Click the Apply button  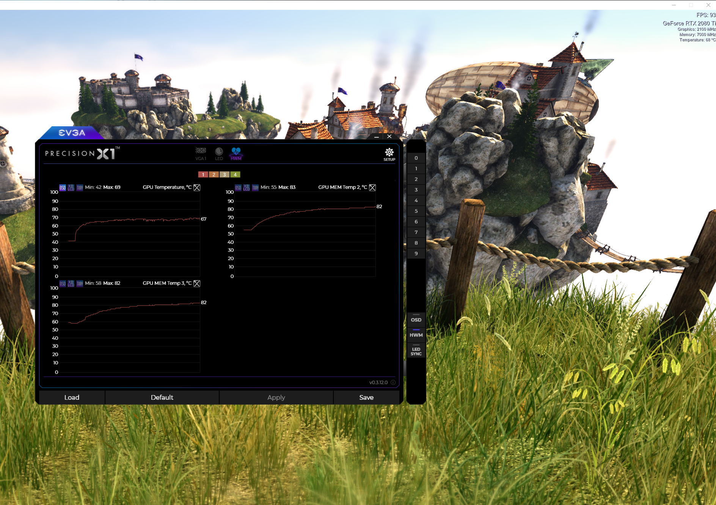(276, 397)
